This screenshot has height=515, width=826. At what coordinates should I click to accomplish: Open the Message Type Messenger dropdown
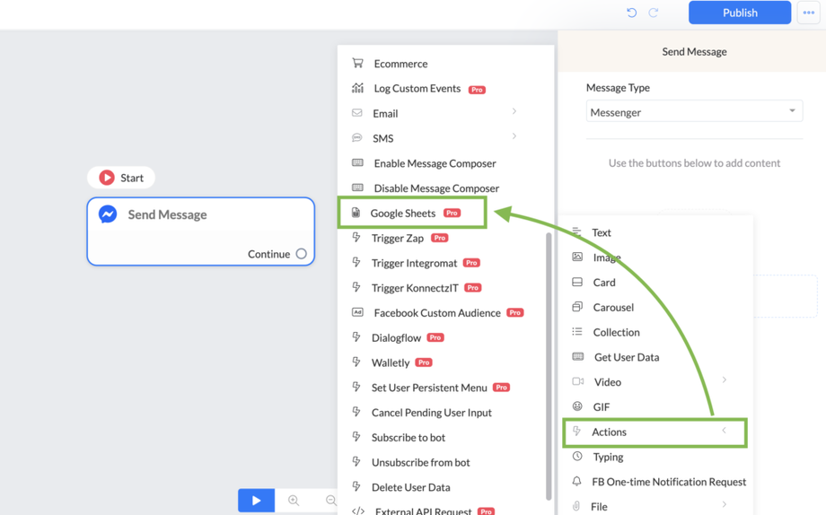[x=694, y=111]
